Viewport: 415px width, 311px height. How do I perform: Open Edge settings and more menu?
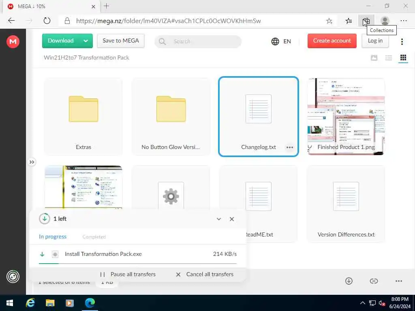[403, 21]
